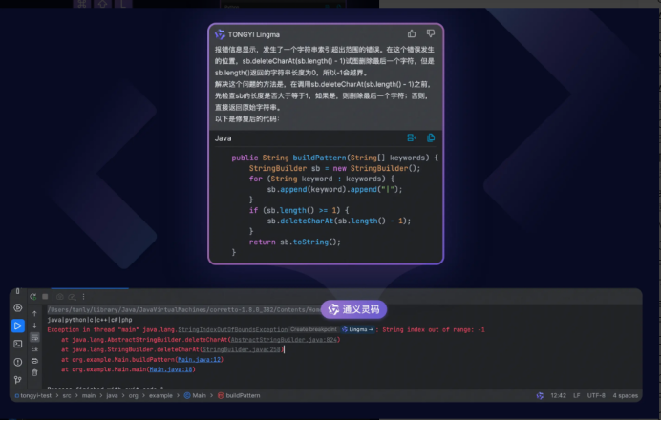
Task: Stop the running process
Action: tap(45, 297)
